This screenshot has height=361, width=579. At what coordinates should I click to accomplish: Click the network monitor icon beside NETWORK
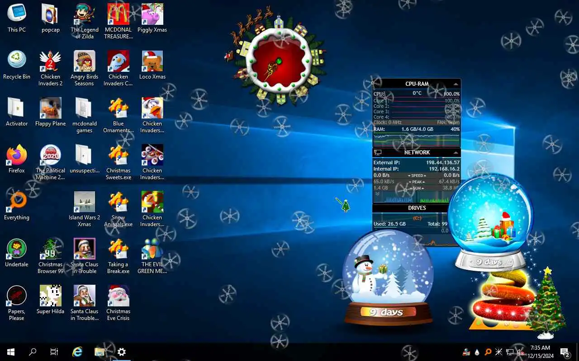[x=378, y=153]
